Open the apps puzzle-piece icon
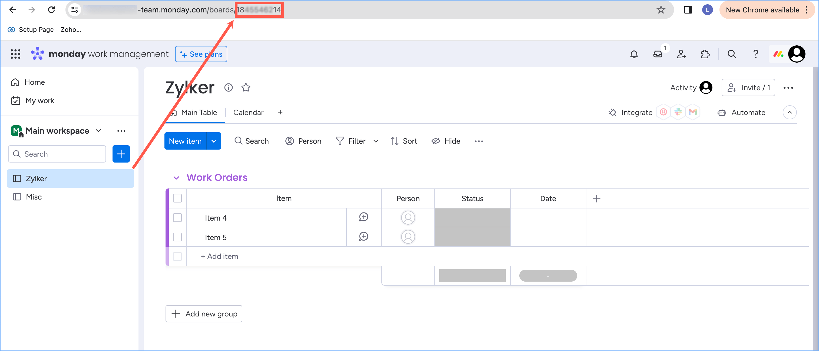Screen dimensions: 819x351 [705, 54]
